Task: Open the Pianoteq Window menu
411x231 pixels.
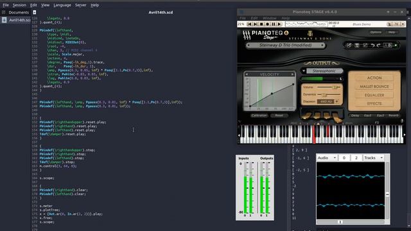Action: pyautogui.click(x=270, y=18)
